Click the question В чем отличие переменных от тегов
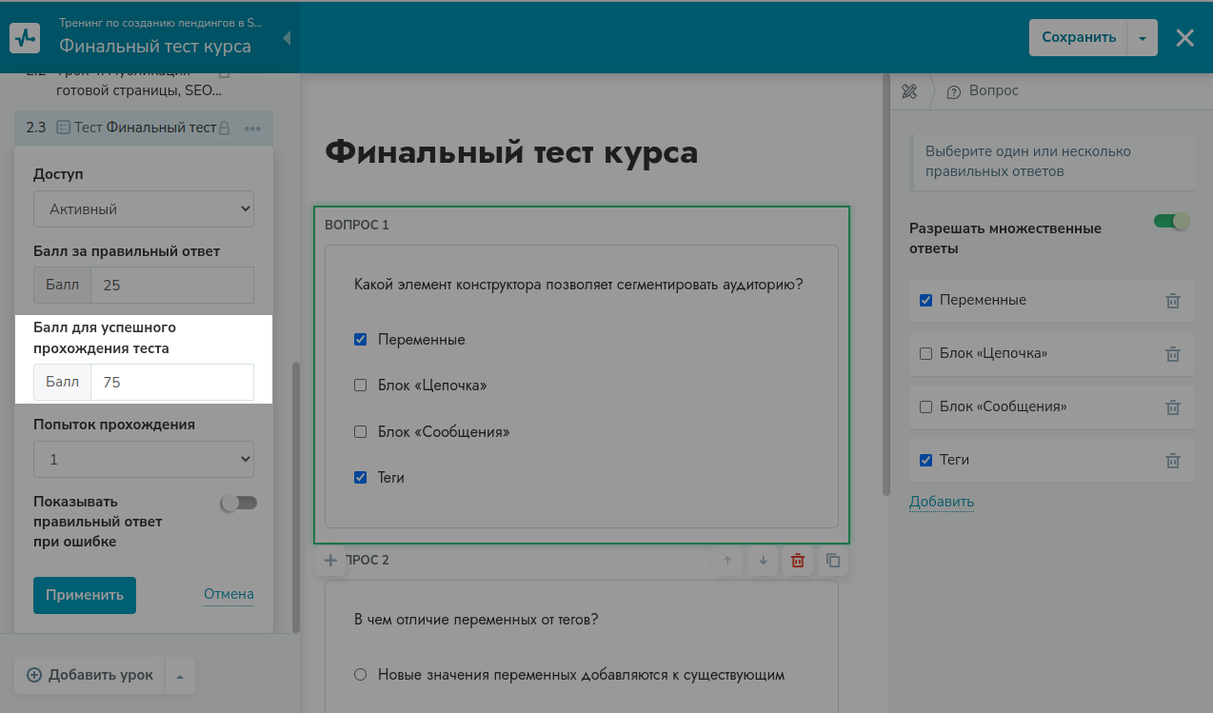Screen dimensions: 1213x713 pyautogui.click(x=476, y=620)
